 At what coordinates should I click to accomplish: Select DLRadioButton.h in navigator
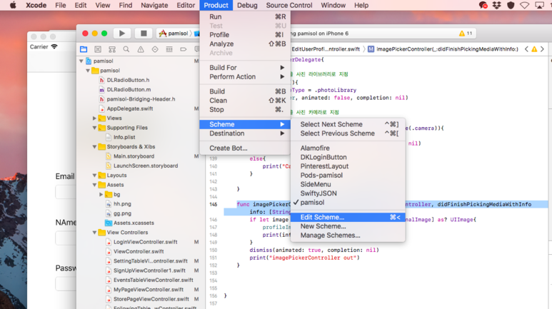point(128,80)
